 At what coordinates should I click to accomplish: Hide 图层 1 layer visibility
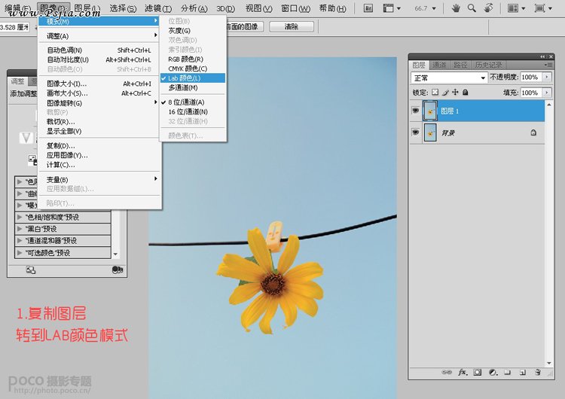coord(415,111)
